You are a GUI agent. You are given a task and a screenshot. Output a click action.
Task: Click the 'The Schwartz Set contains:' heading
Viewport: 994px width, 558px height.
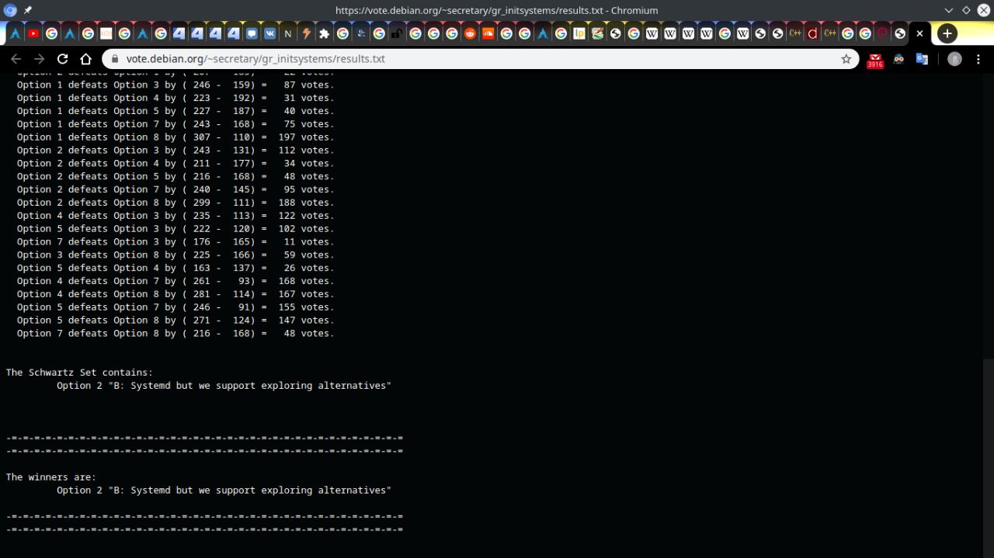pyautogui.click(x=79, y=373)
